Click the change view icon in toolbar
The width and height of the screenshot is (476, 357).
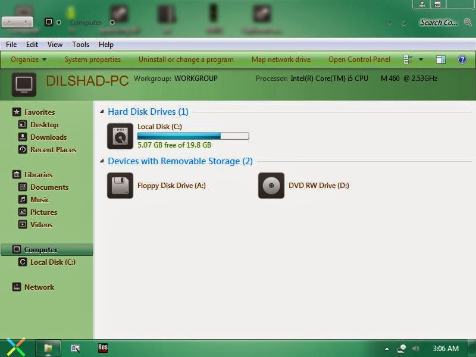[408, 59]
